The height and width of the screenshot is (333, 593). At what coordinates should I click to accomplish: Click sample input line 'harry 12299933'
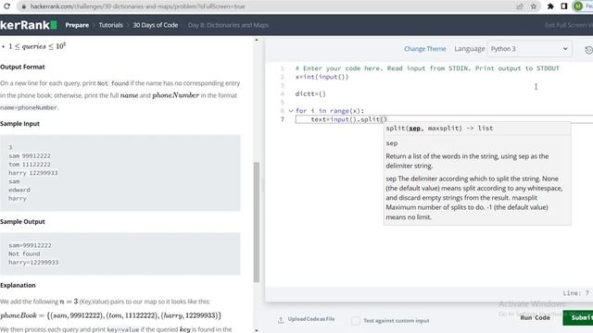33,173
